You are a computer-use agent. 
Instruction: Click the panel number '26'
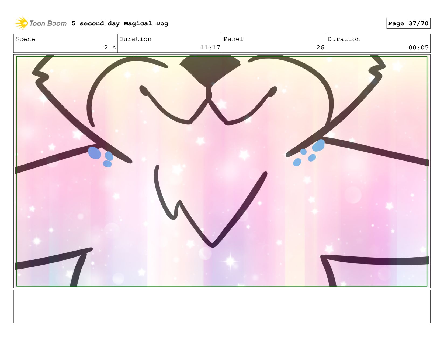pyautogui.click(x=320, y=48)
